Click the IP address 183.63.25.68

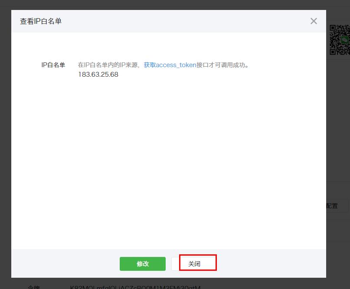pos(98,75)
